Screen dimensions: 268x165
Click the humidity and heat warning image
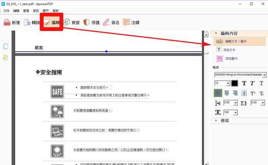tap(57, 112)
